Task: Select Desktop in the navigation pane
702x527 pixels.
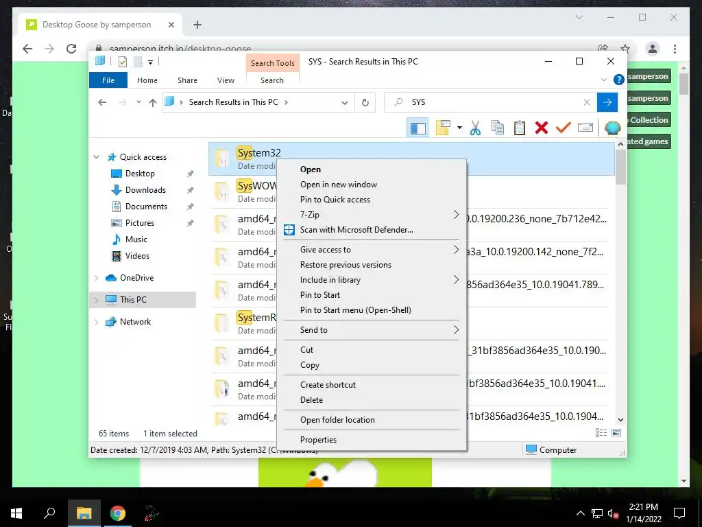Action: 140,174
